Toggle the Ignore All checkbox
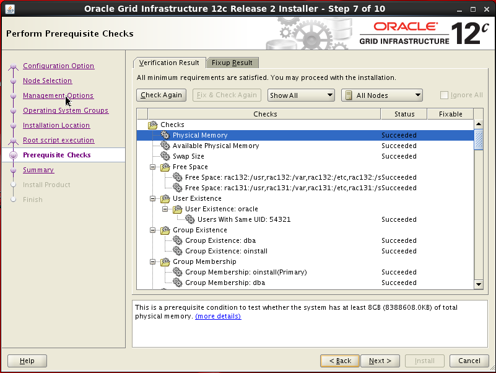This screenshot has height=373, width=496. [x=444, y=95]
